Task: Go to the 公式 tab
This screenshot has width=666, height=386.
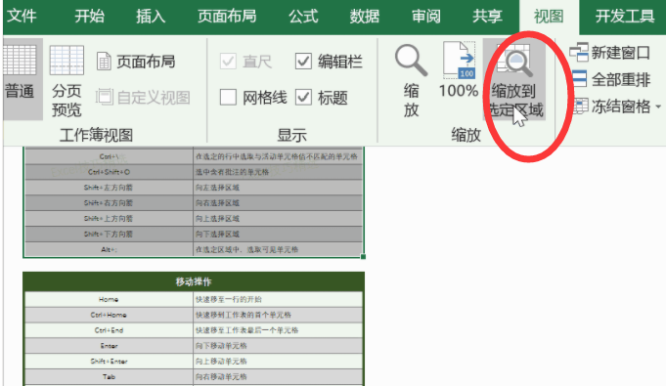Action: coord(303,17)
